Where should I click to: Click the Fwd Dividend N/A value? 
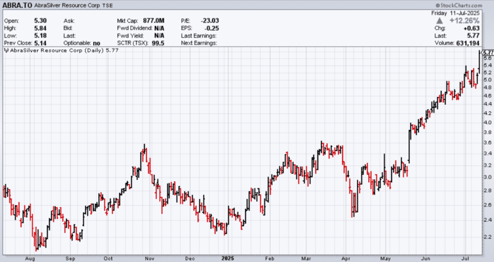[x=159, y=28]
